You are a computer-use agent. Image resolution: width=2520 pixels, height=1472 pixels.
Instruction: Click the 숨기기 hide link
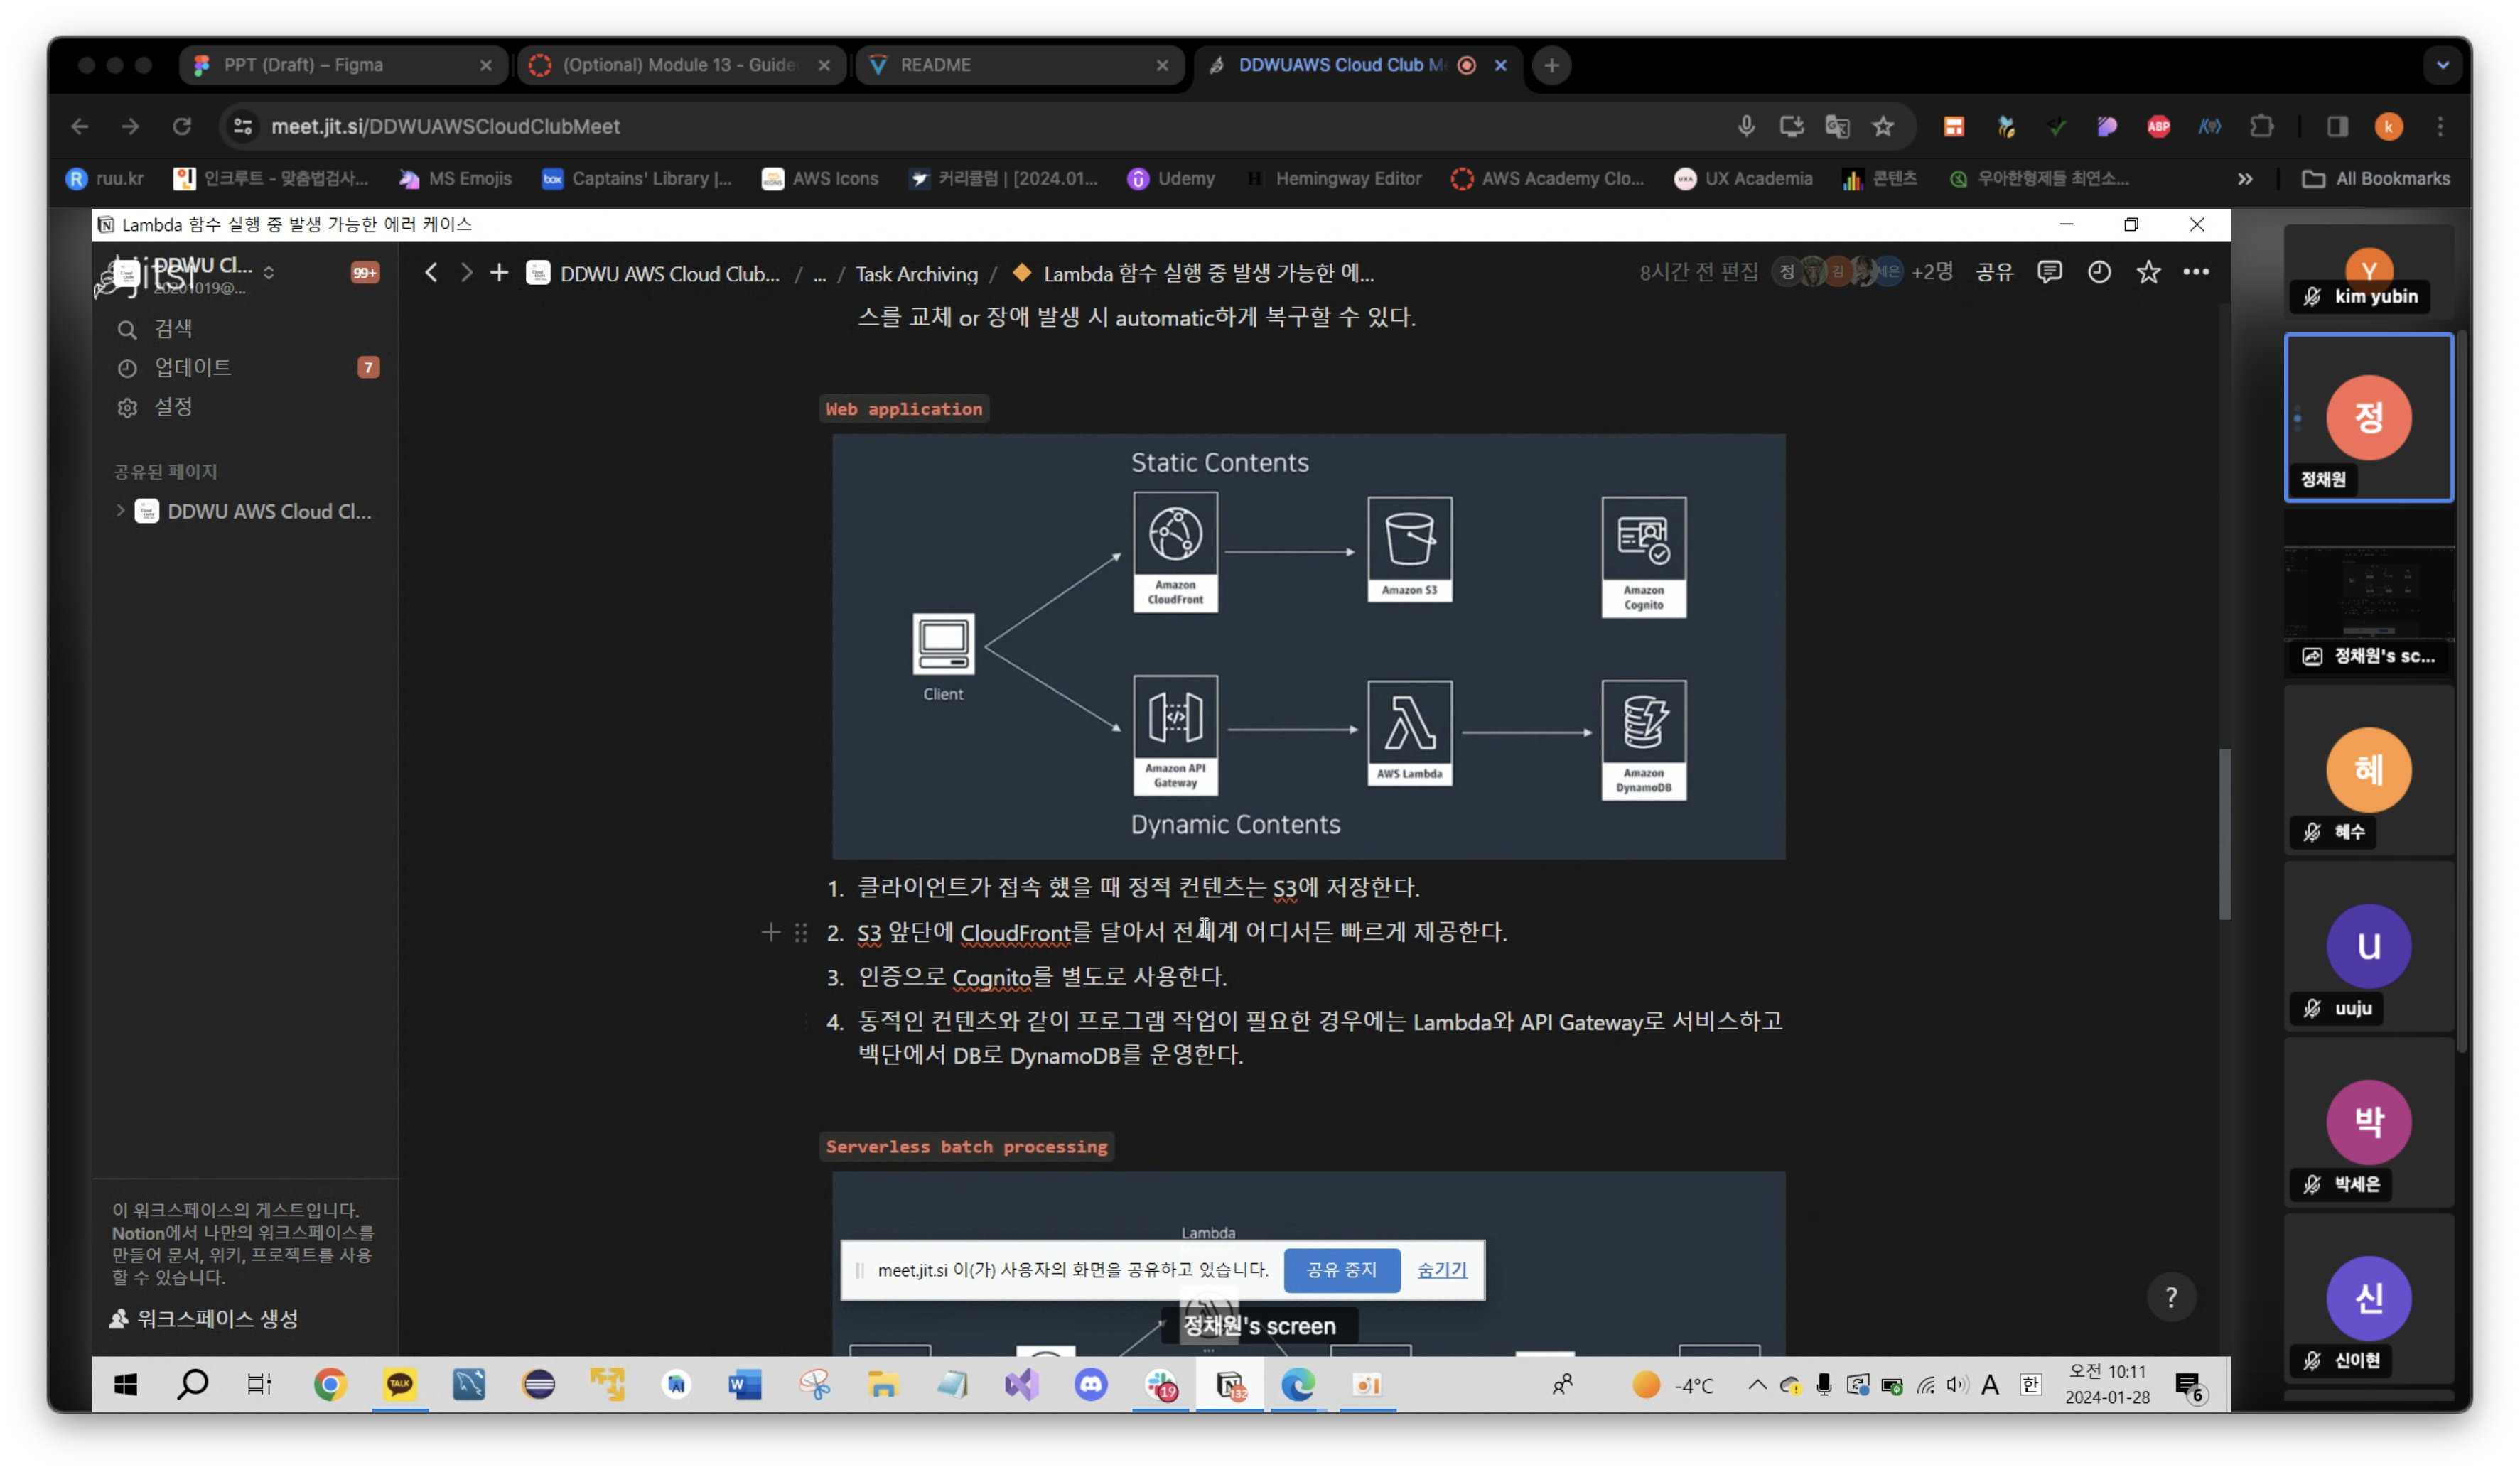pos(1442,1270)
